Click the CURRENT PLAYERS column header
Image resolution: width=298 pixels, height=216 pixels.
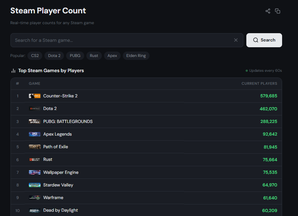tap(259, 84)
